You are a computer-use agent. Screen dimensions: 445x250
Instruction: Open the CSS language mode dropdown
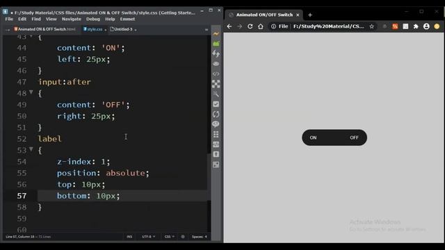(170, 237)
